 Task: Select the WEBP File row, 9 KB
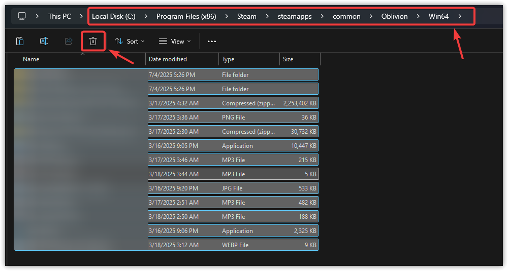(x=166, y=245)
